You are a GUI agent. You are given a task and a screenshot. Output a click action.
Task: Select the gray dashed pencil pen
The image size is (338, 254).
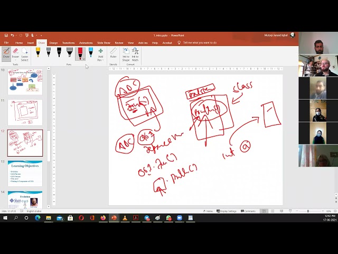click(x=49, y=52)
